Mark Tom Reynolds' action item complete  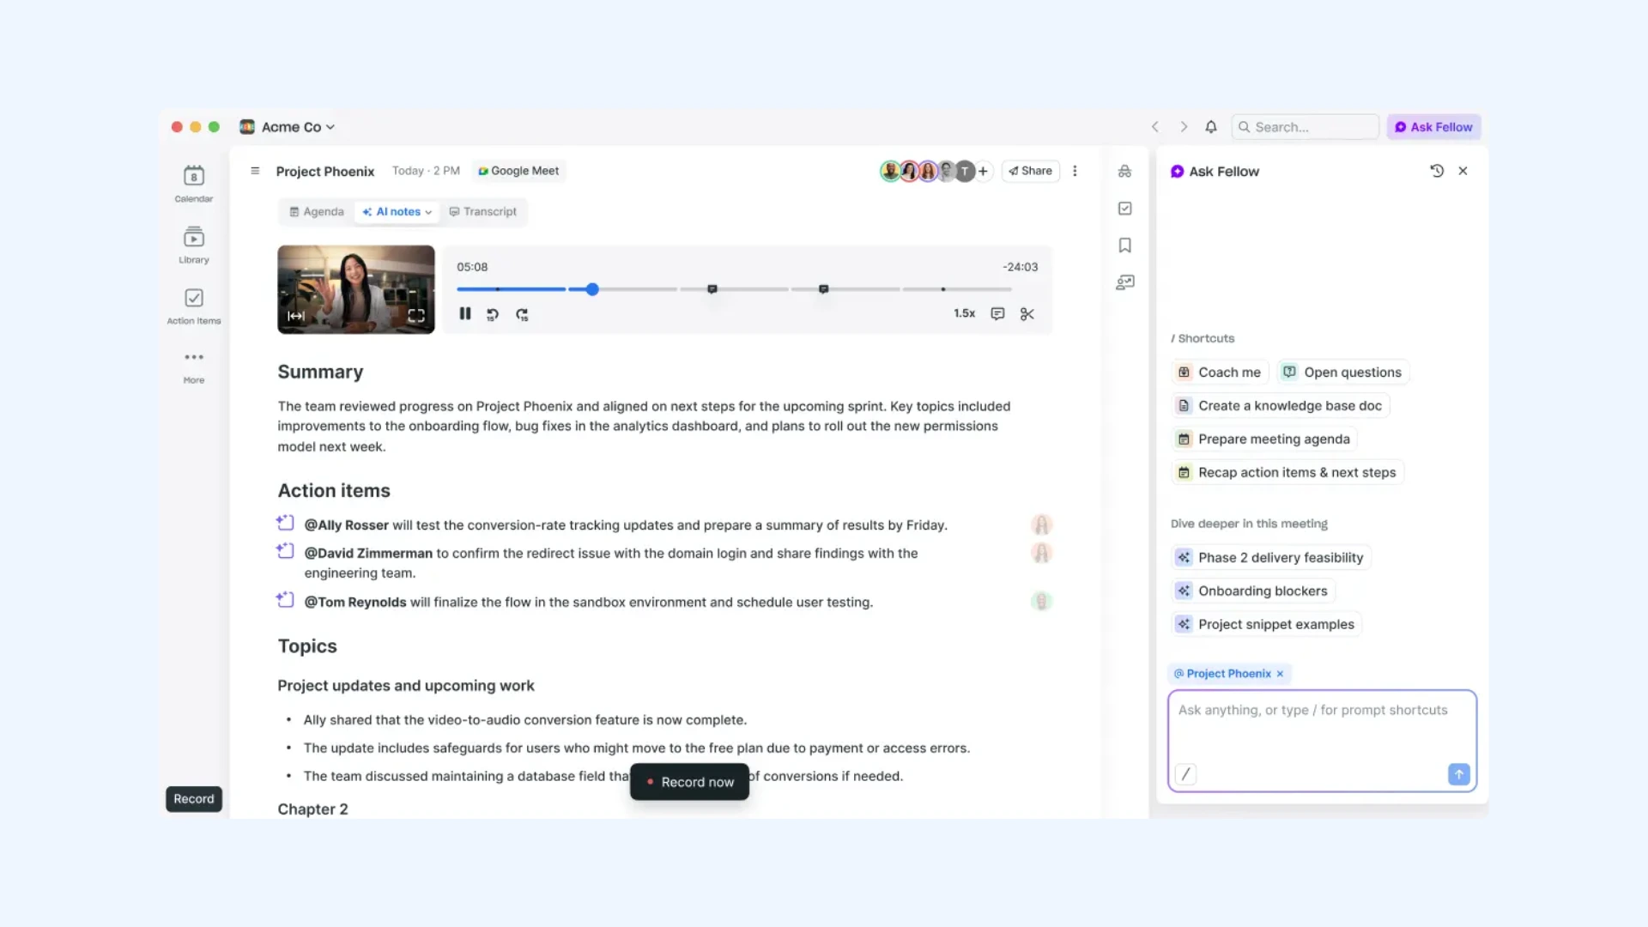285,600
